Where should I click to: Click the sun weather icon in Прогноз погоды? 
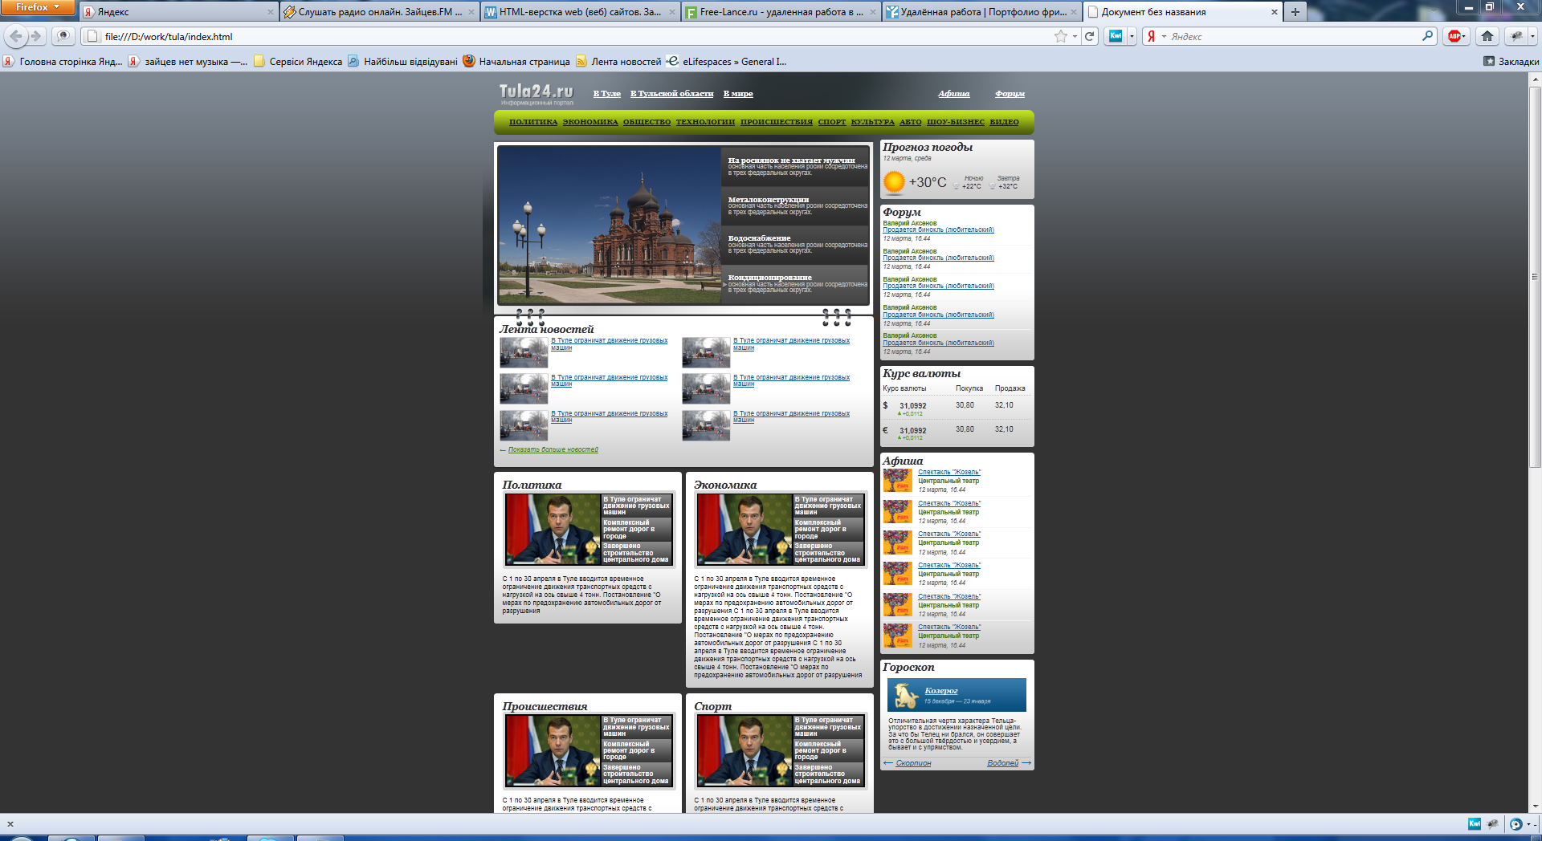click(894, 182)
